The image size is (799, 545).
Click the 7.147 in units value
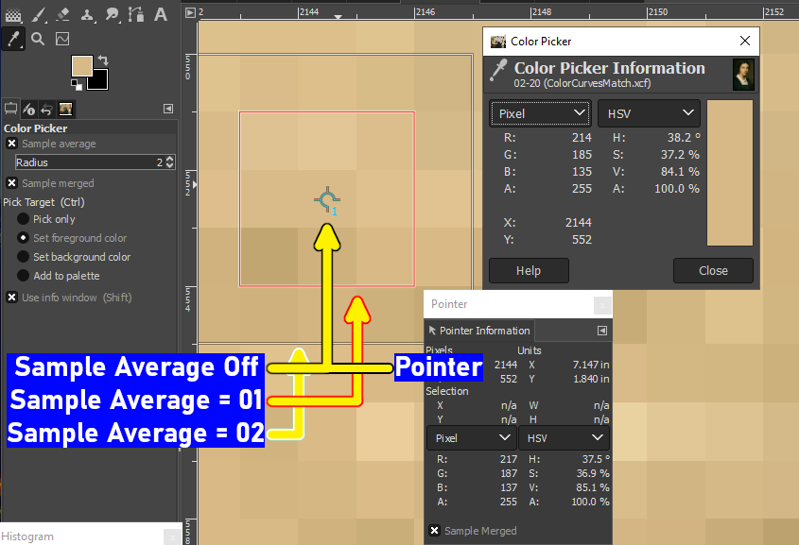pyautogui.click(x=591, y=365)
